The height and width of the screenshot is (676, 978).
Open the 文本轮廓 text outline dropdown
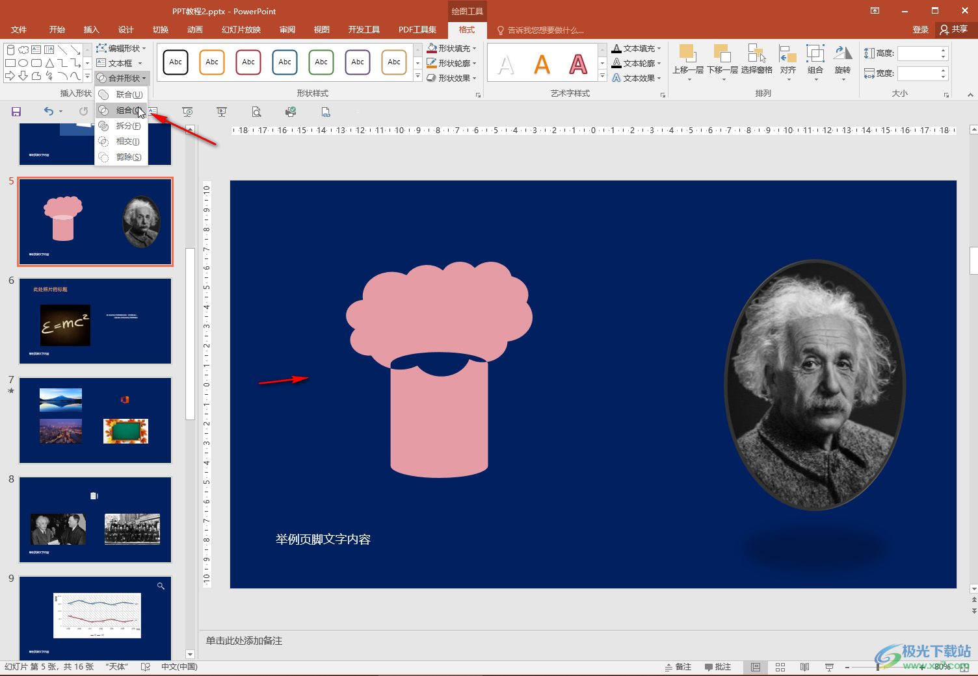pos(637,63)
